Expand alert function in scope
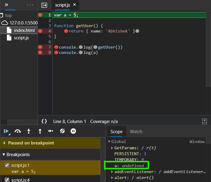 pos(112,178)
